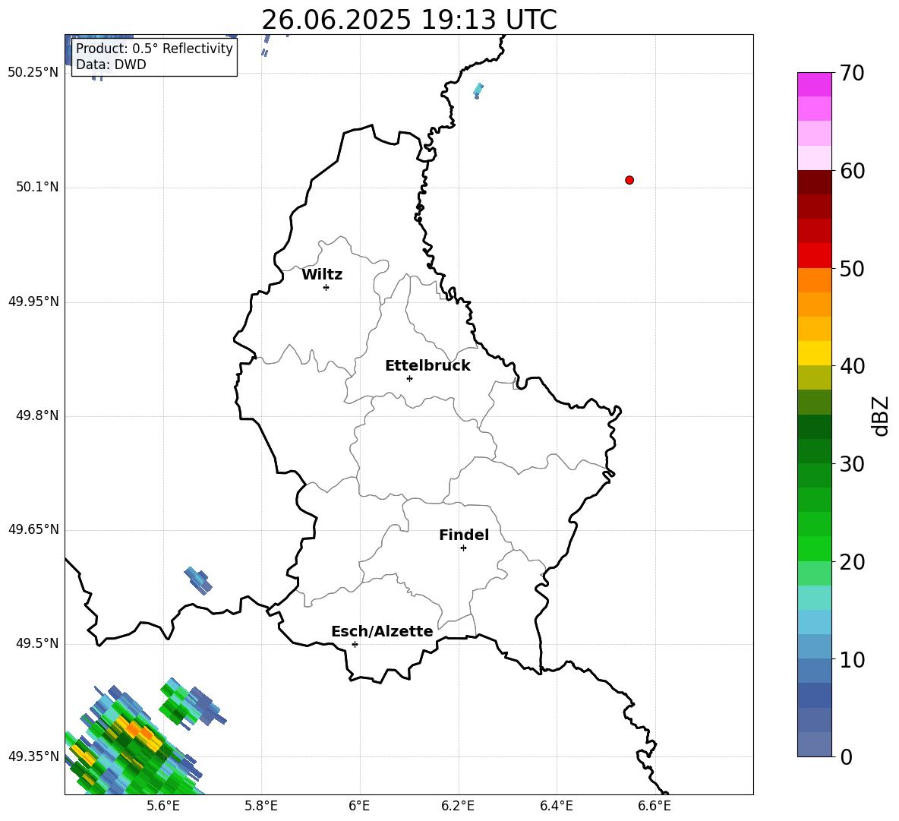Click the Wiltz station cross marker

[326, 287]
